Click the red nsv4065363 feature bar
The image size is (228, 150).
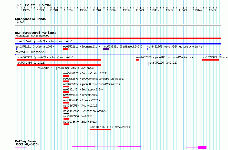click(59, 60)
